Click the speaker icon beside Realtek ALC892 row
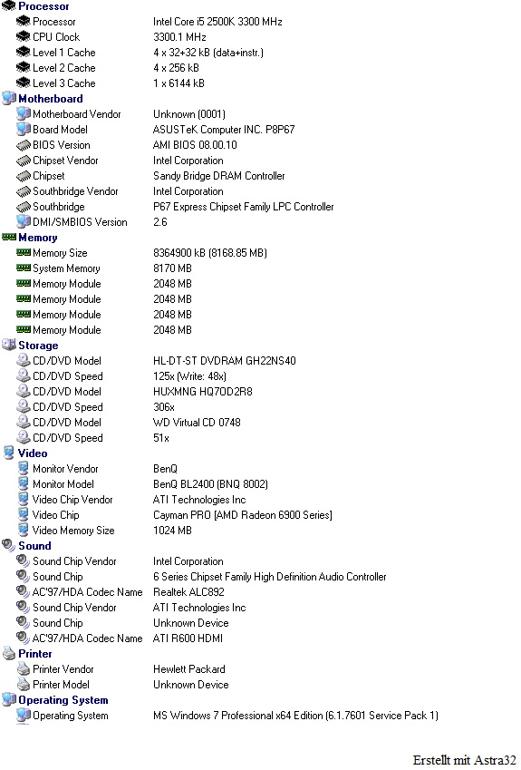The image size is (521, 770). click(23, 591)
